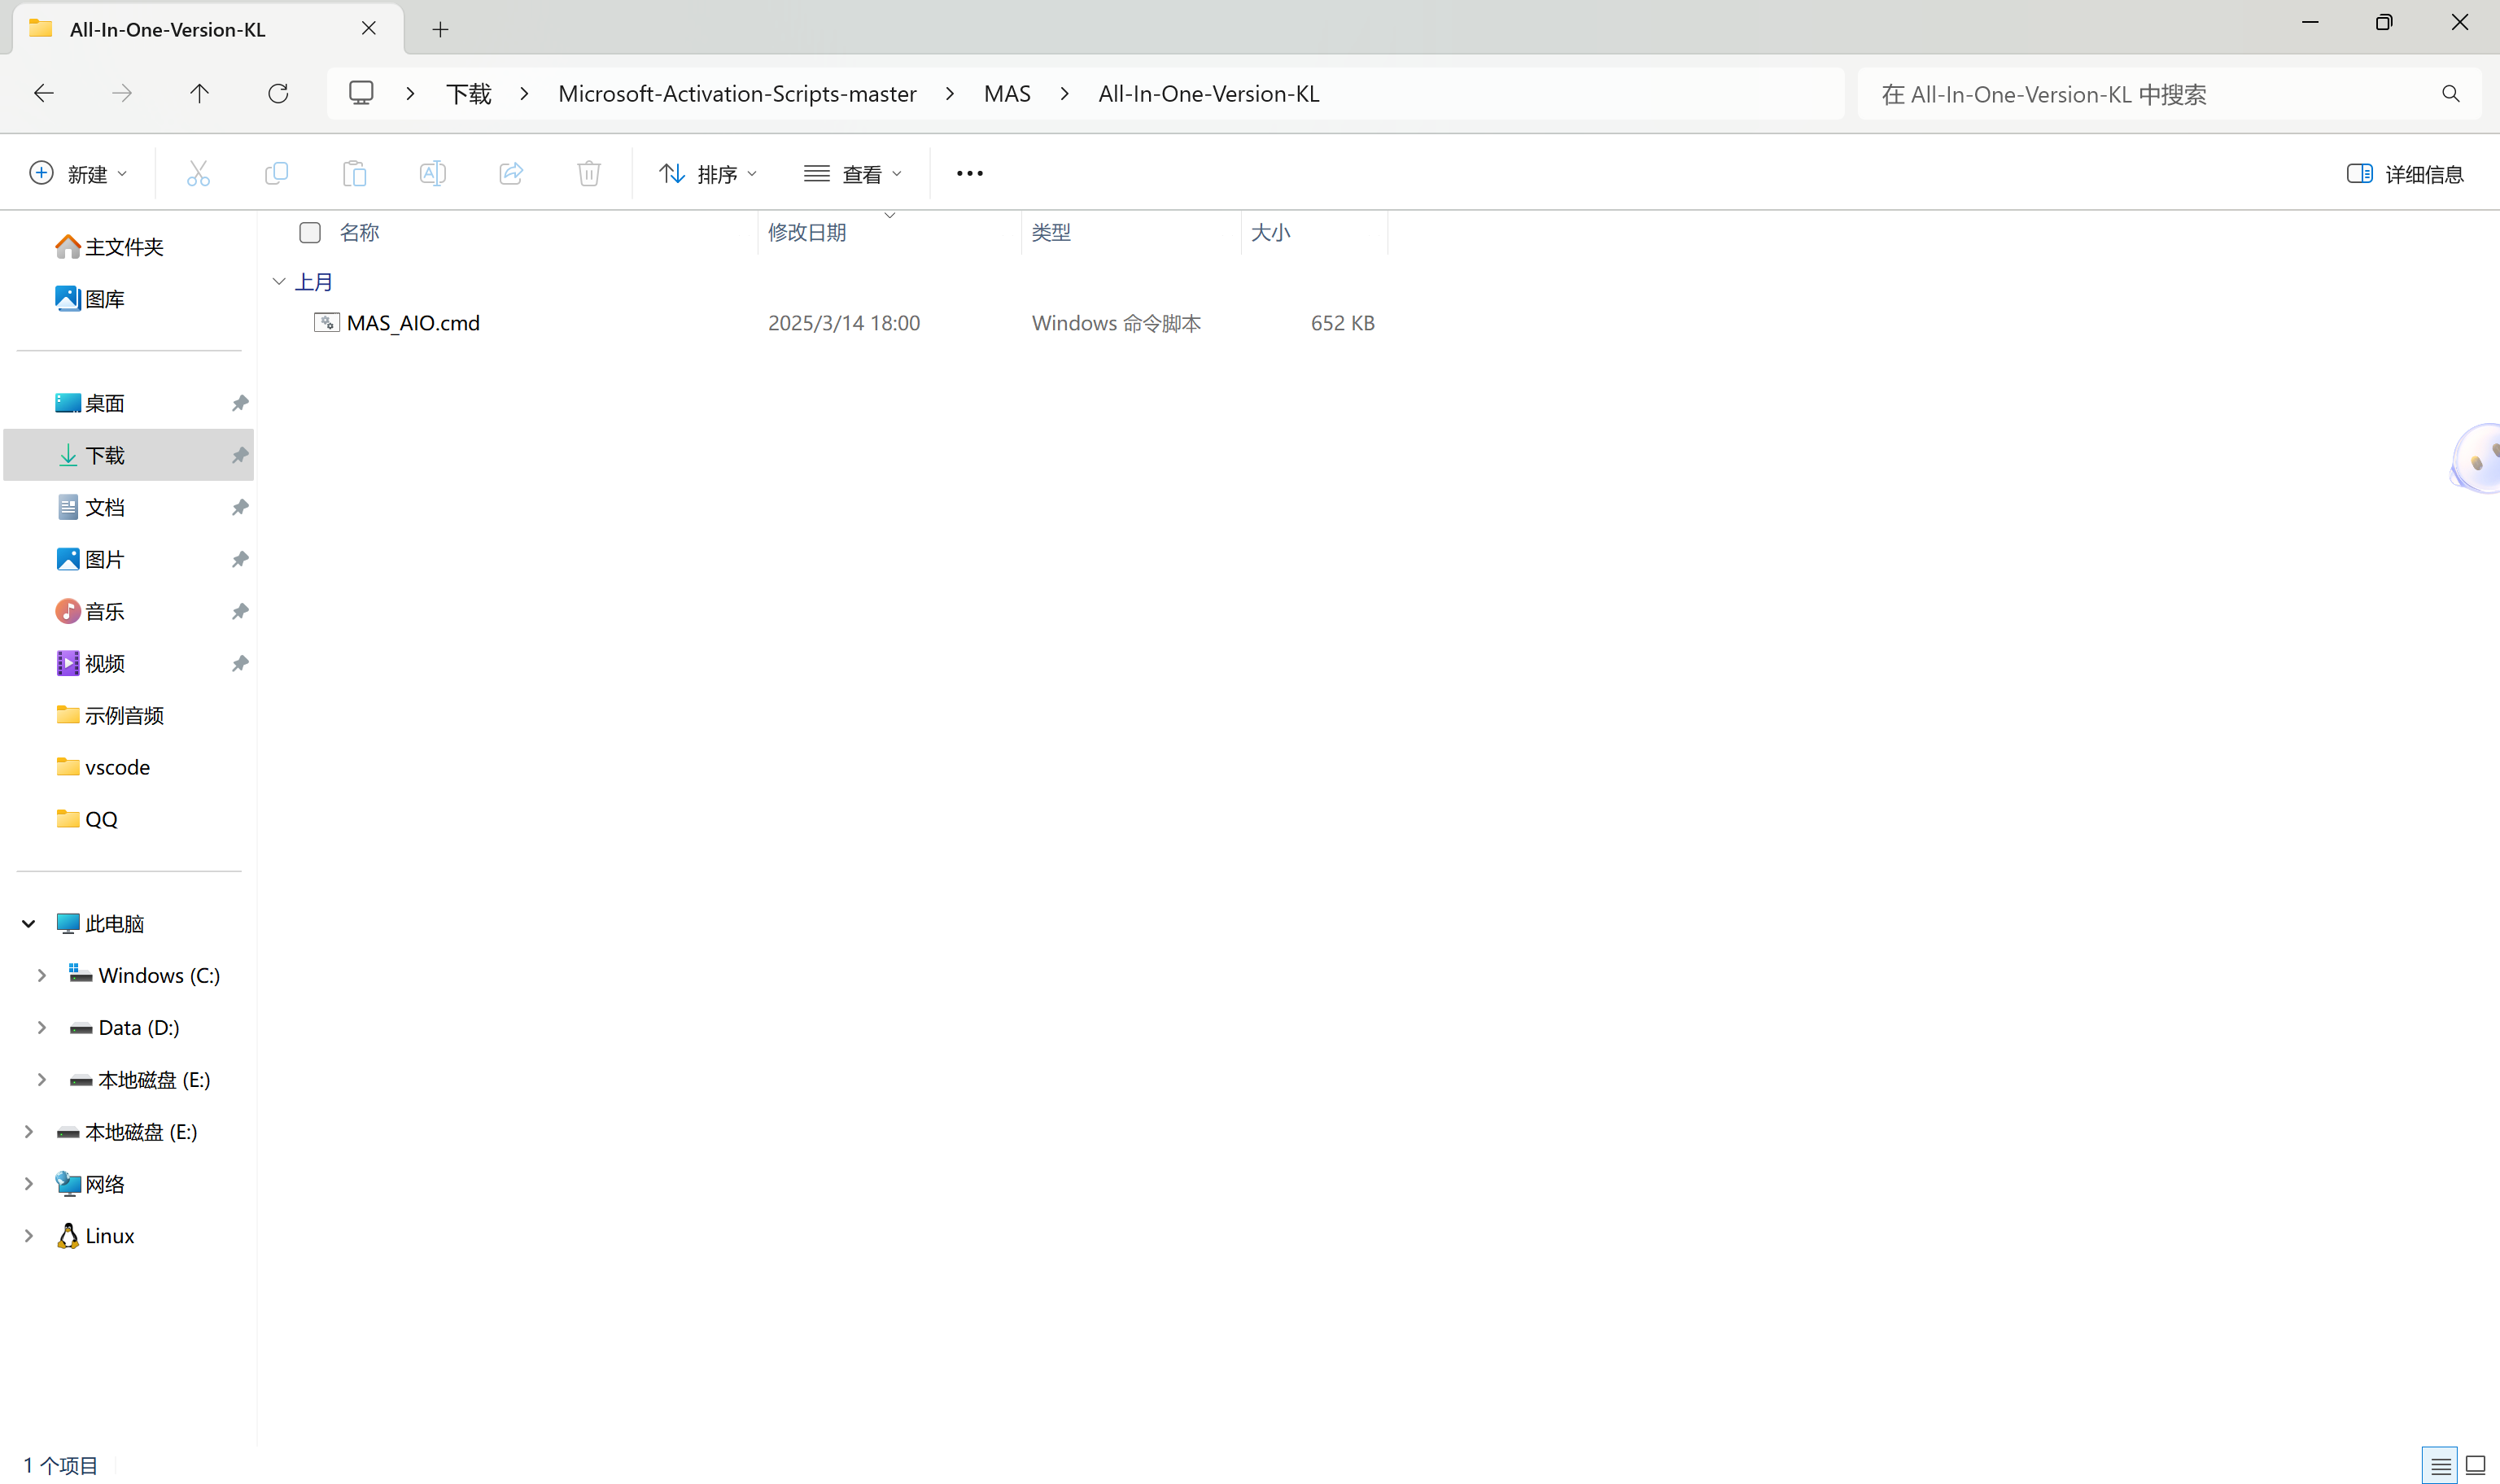Expand the Linux tree node

click(x=29, y=1235)
